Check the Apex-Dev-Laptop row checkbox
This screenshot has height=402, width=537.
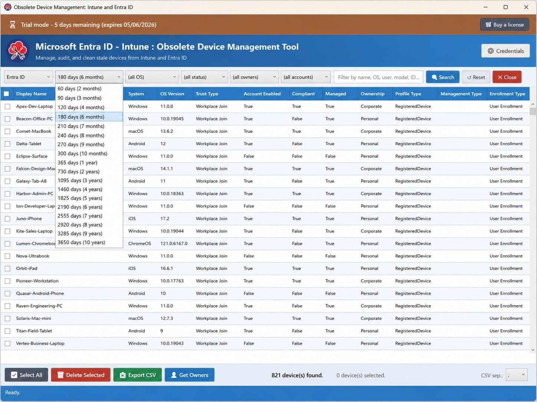pyautogui.click(x=7, y=107)
